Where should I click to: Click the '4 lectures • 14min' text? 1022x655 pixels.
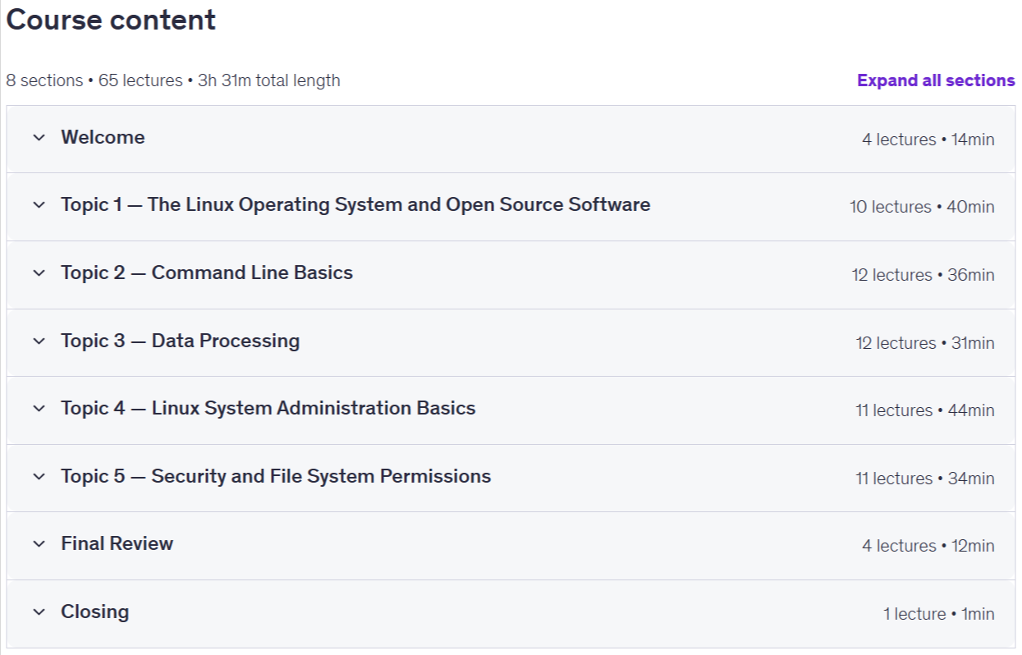[928, 140]
